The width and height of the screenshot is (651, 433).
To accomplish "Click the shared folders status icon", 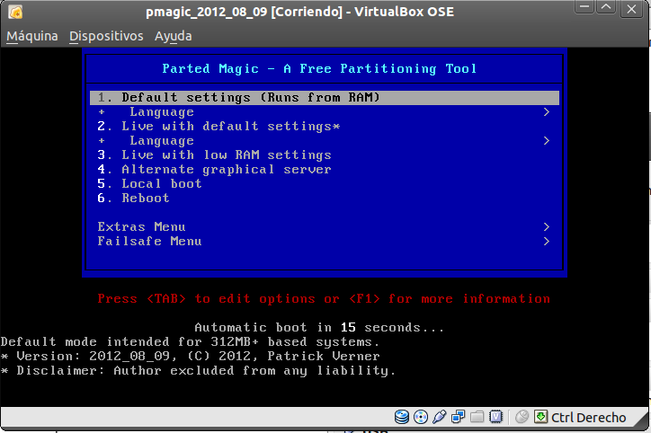I will coord(477,417).
